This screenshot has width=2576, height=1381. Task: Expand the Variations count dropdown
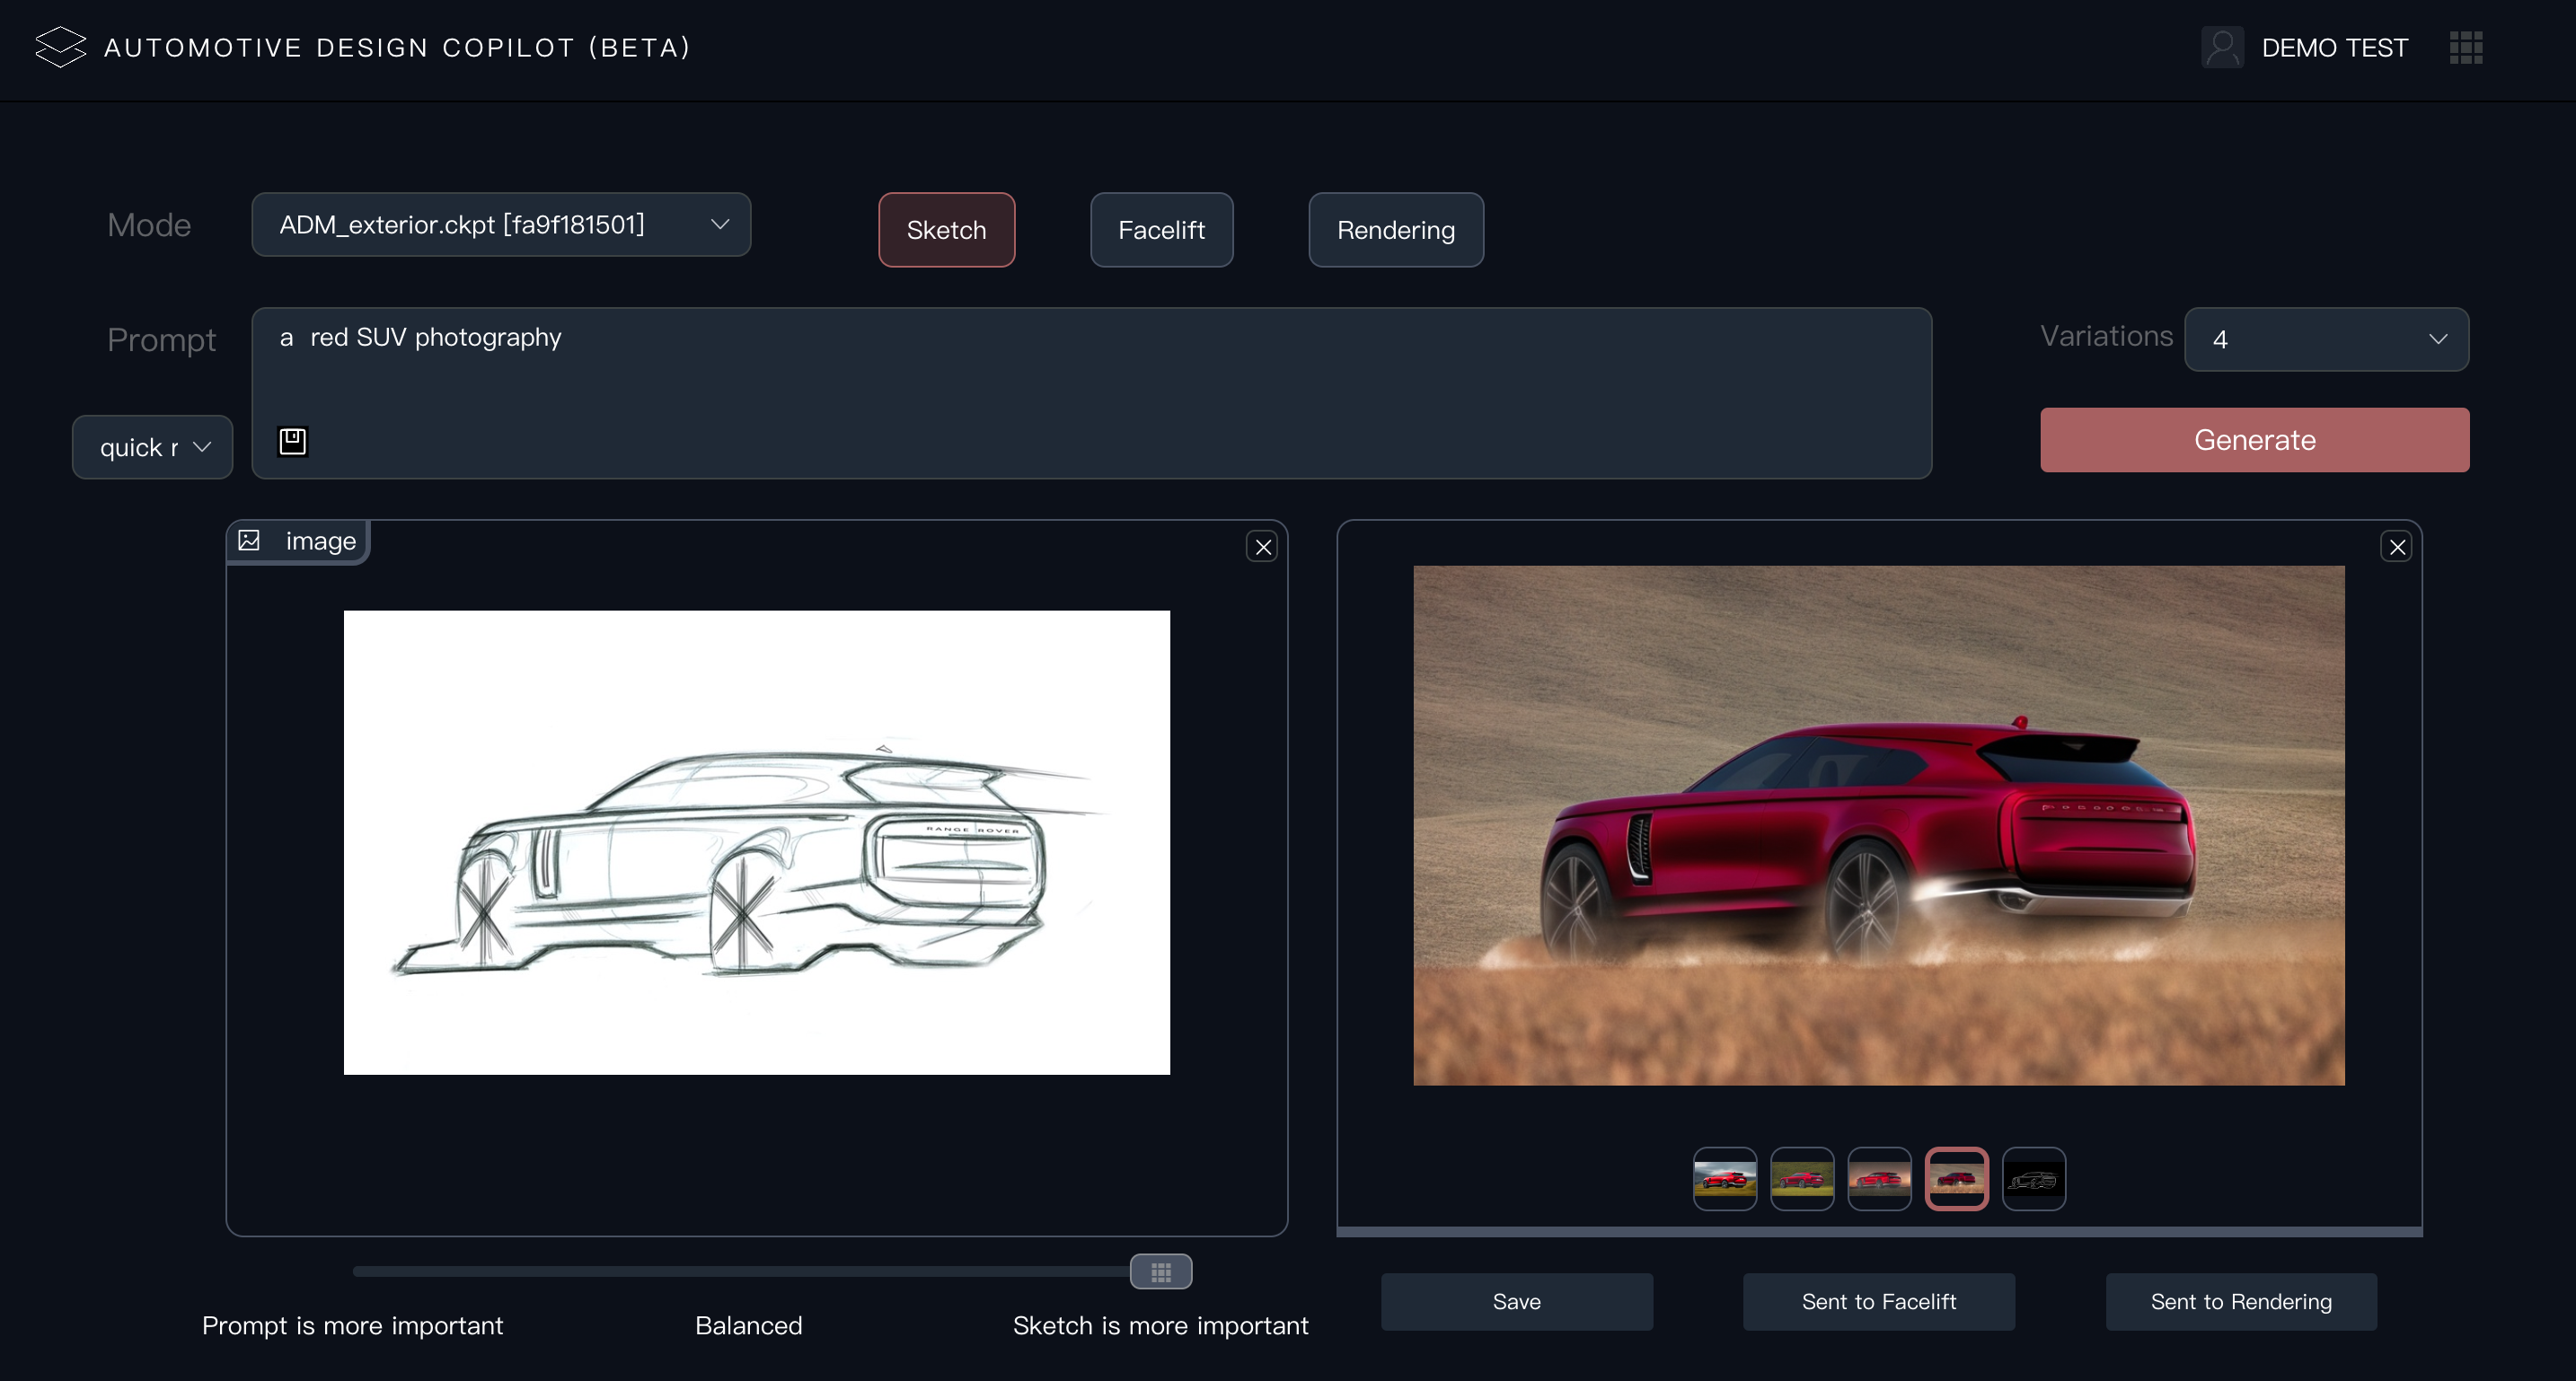2326,339
